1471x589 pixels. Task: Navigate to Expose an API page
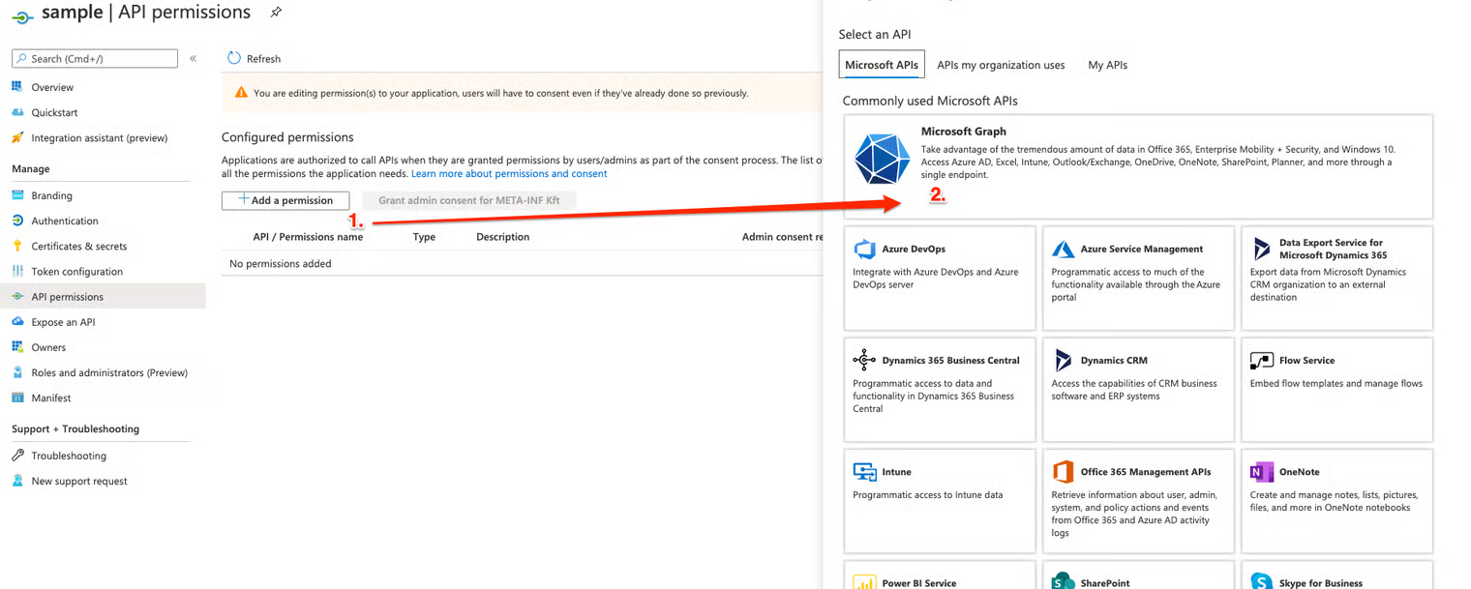(63, 322)
